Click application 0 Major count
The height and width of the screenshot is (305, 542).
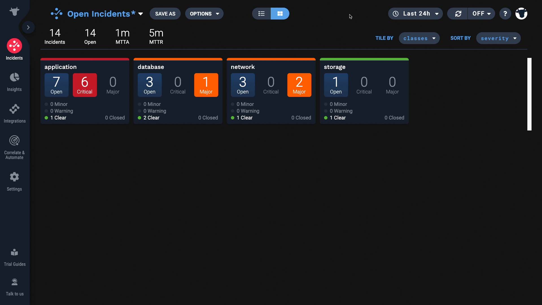click(x=113, y=85)
